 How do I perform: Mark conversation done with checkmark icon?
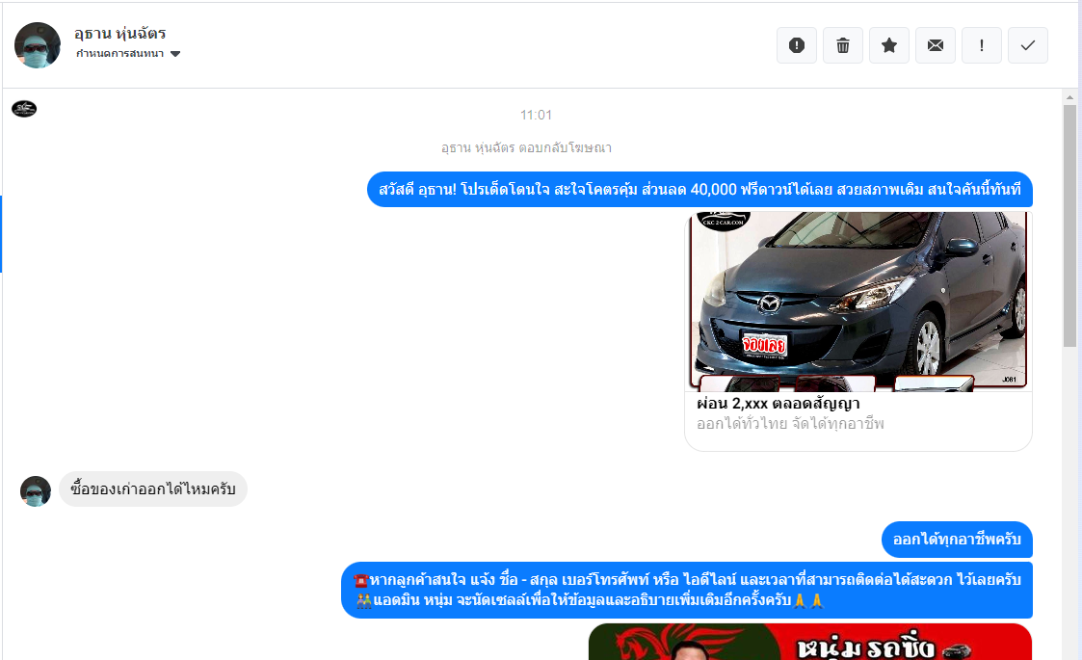(x=1028, y=45)
